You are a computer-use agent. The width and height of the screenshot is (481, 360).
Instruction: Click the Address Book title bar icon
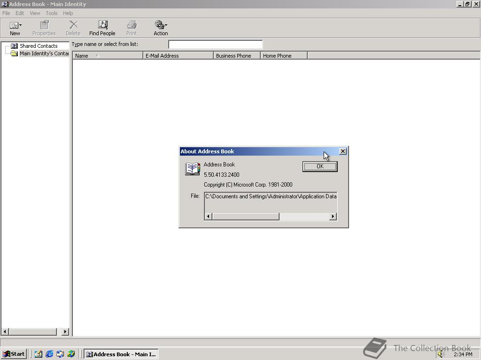coord(5,4)
